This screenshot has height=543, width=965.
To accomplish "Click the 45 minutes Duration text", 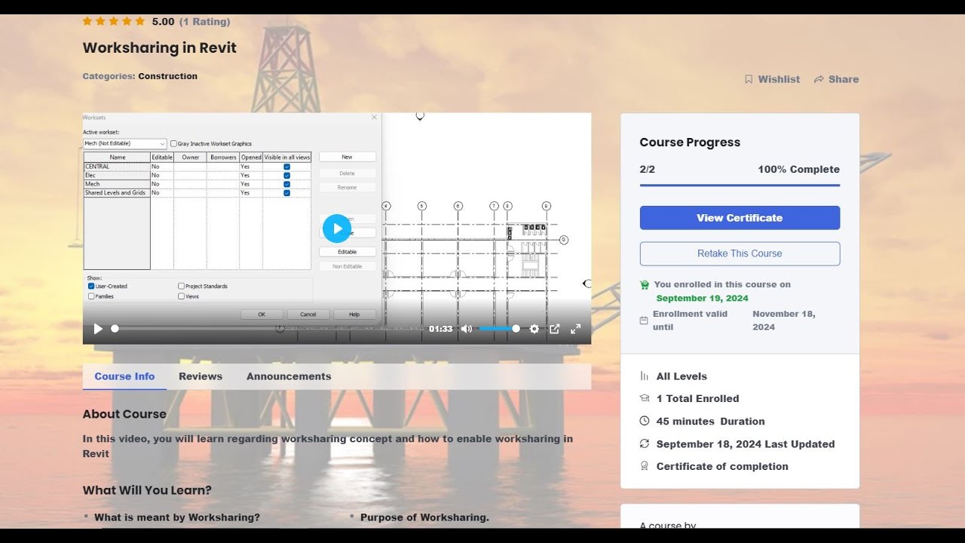I will point(710,422).
